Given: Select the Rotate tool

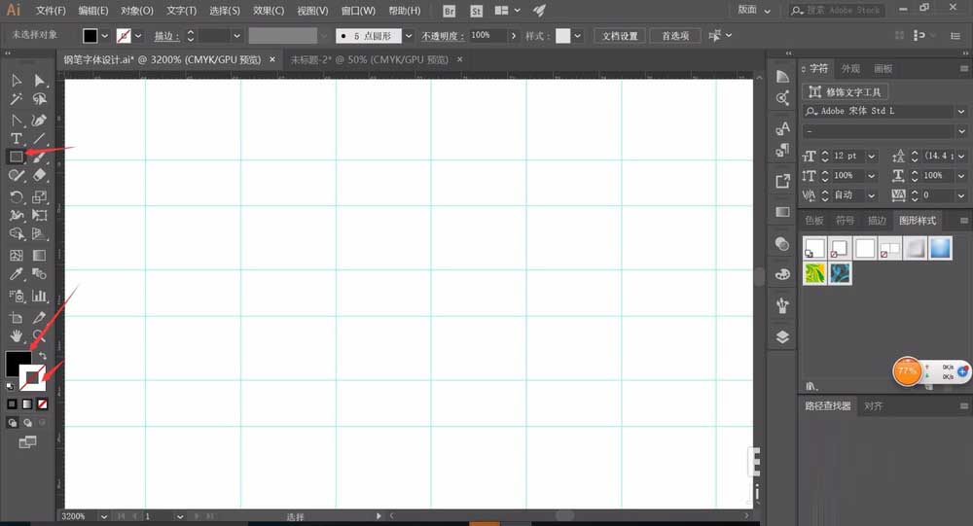Looking at the screenshot, I should pyautogui.click(x=17, y=197).
